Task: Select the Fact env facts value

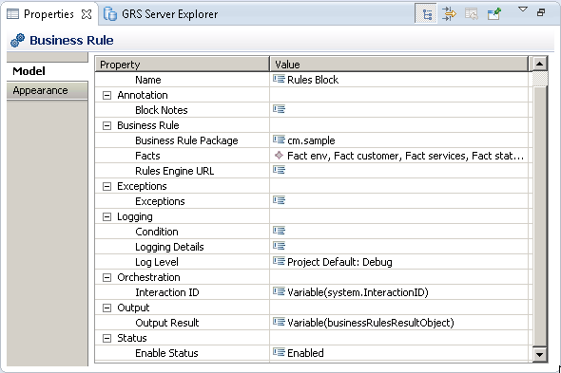Action: (405, 156)
